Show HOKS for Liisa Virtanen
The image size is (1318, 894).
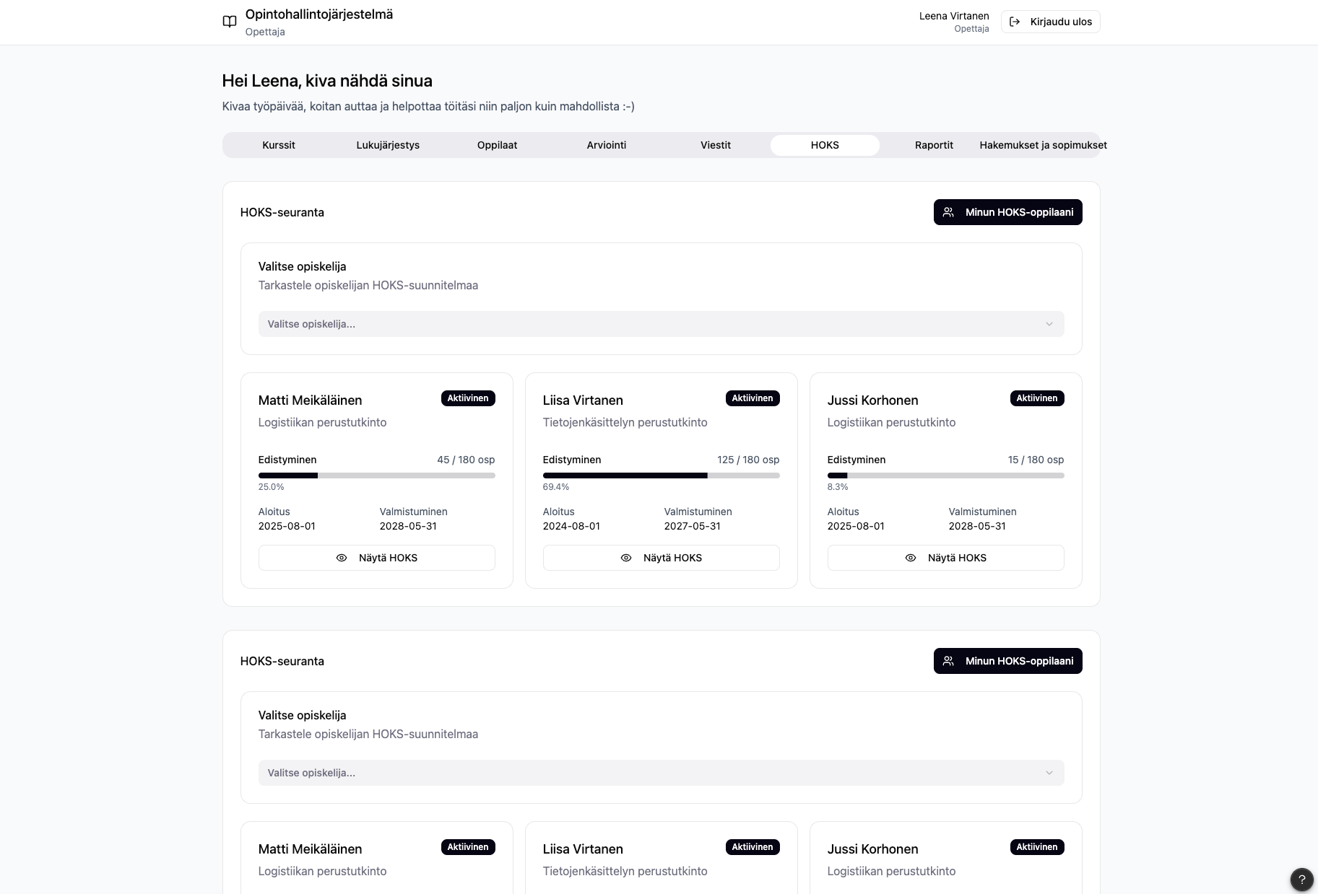click(x=661, y=558)
